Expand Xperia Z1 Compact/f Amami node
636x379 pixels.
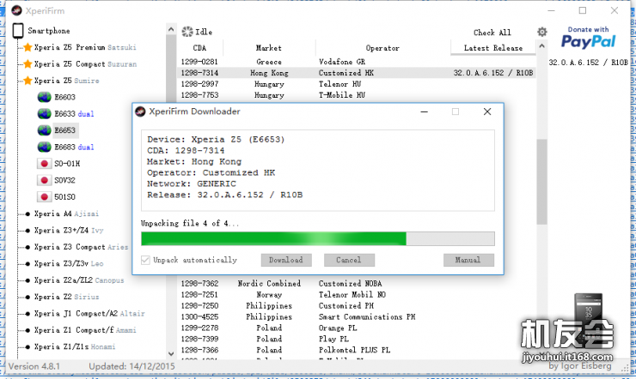[x=28, y=330]
